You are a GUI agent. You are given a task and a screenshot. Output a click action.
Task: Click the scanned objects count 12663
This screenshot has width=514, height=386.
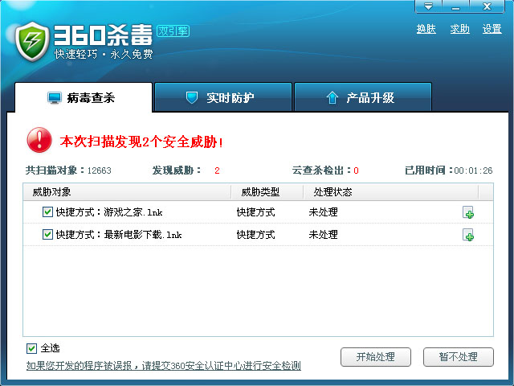100,170
